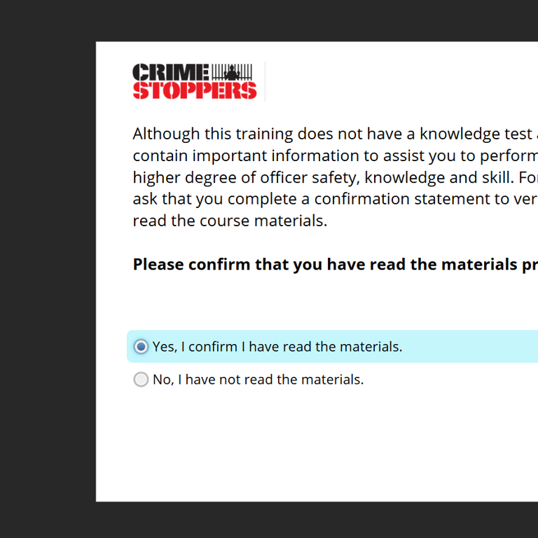This screenshot has width=538, height=538.
Task: Click the 'read the course materials.' line
Action: (x=230, y=221)
